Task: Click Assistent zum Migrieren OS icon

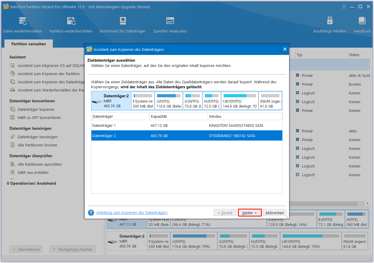Action: tap(13, 66)
